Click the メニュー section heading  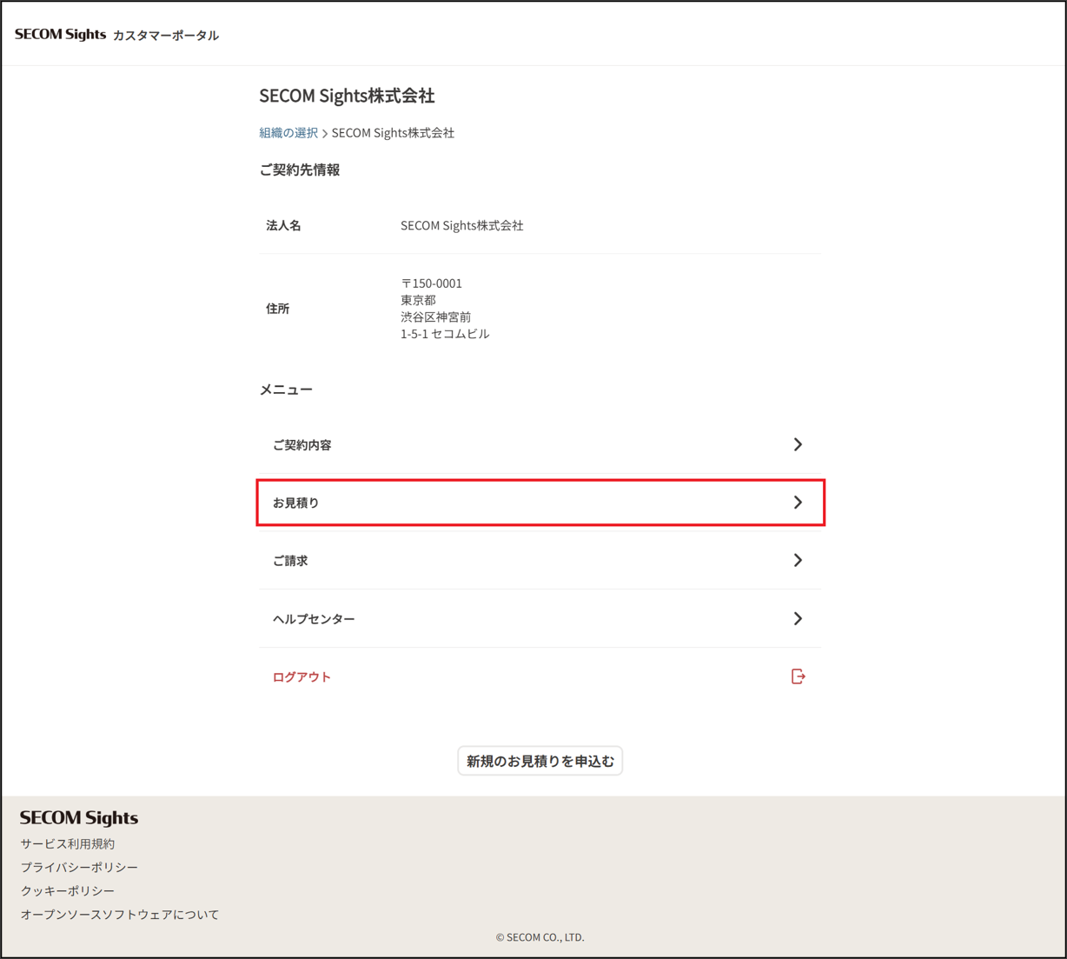286,390
